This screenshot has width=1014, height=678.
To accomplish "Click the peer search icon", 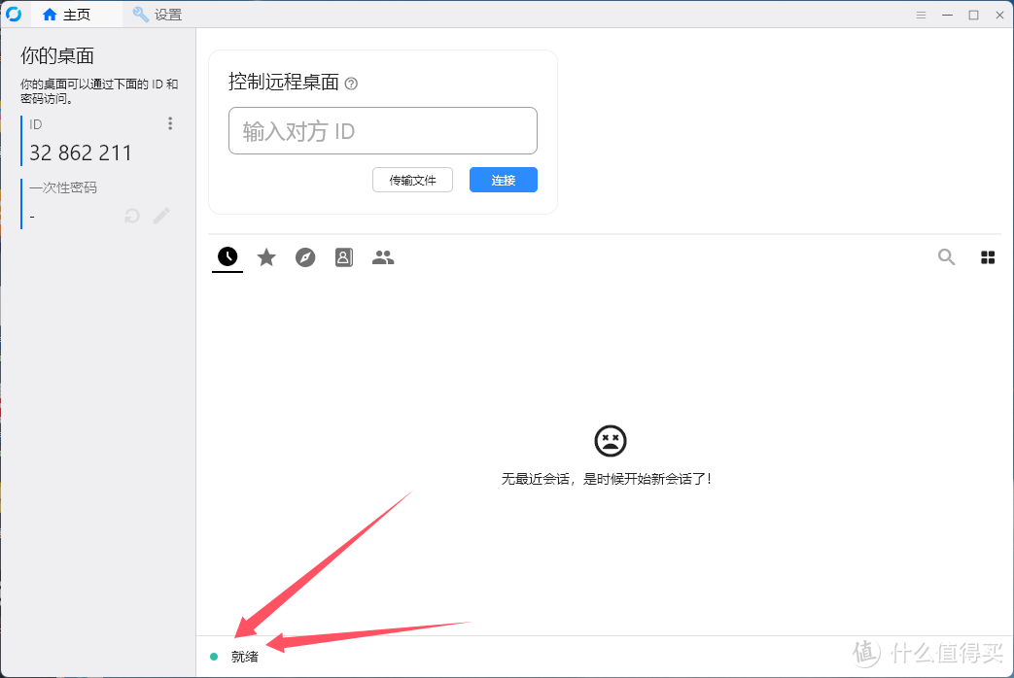I will (946, 256).
